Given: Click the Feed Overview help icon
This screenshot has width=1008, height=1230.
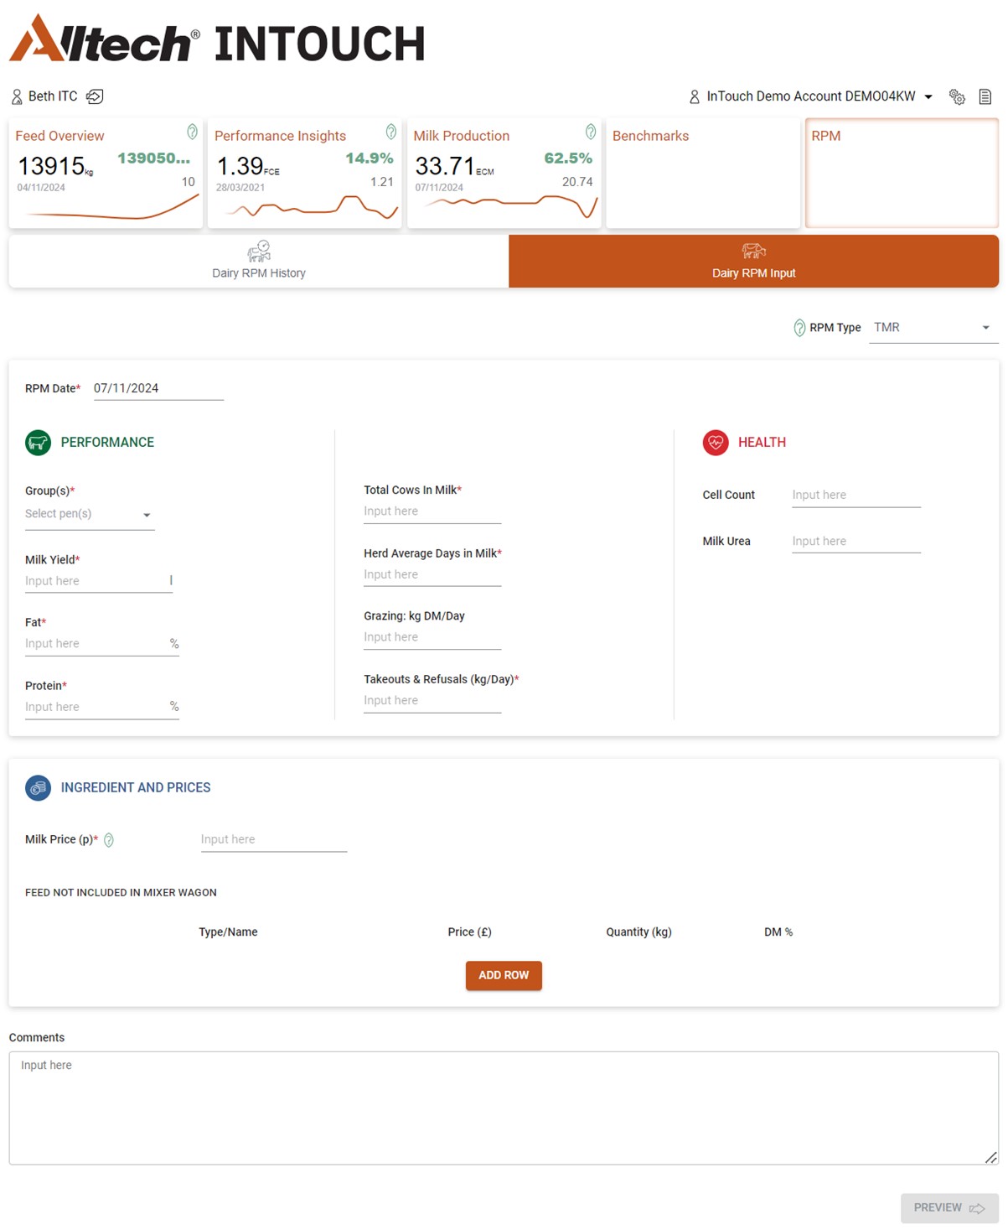Looking at the screenshot, I should pyautogui.click(x=192, y=132).
